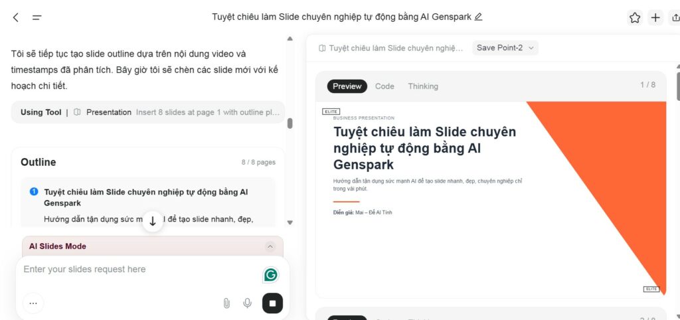Click the chat scrollbar down arrow

290,222
